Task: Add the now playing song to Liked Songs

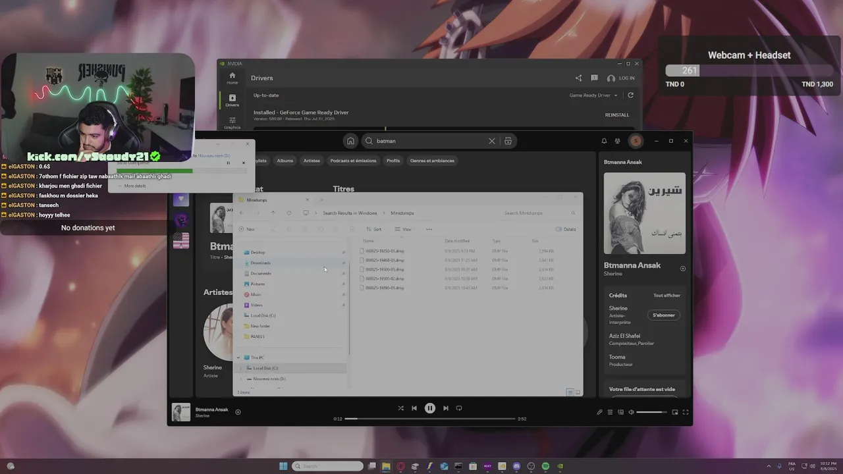Action: coord(238,412)
